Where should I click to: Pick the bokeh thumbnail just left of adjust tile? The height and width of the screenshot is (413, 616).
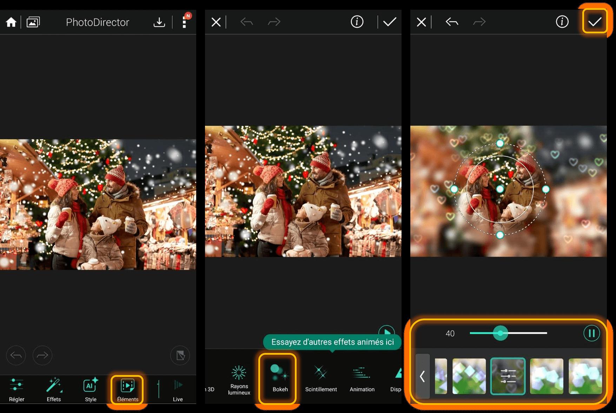click(469, 376)
